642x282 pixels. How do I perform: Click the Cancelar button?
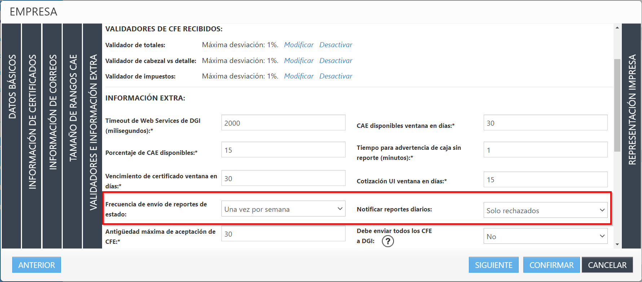tap(607, 265)
